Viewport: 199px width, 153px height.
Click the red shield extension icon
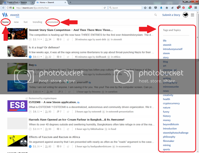178,8
